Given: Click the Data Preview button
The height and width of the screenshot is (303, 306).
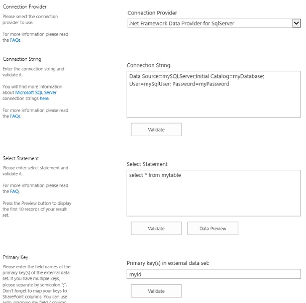Looking at the screenshot, I should pyautogui.click(x=213, y=229).
